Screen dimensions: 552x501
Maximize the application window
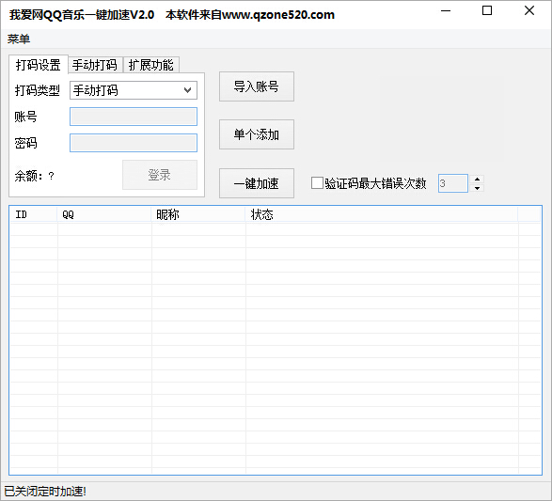tap(487, 11)
